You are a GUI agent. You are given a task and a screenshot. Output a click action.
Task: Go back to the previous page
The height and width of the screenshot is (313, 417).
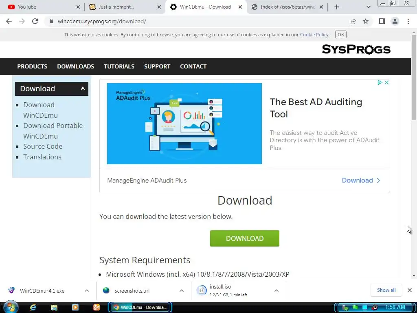(x=9, y=21)
